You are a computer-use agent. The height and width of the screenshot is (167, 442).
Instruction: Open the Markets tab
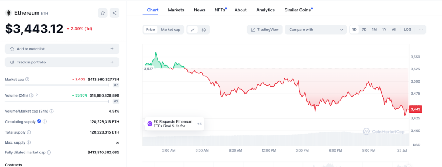(x=176, y=10)
